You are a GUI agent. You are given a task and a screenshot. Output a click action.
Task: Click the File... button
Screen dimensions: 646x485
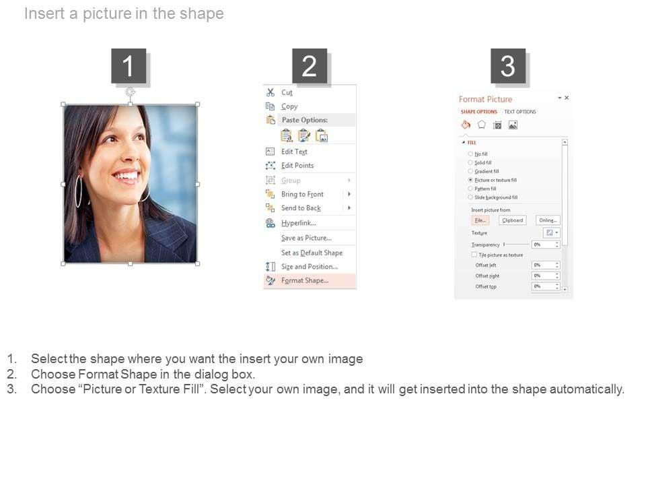click(480, 220)
